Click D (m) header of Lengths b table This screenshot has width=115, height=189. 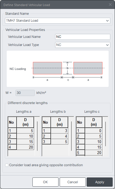59,122
